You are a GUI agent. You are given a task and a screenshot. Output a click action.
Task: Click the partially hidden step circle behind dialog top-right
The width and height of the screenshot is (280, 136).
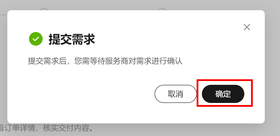[x=162, y=9]
